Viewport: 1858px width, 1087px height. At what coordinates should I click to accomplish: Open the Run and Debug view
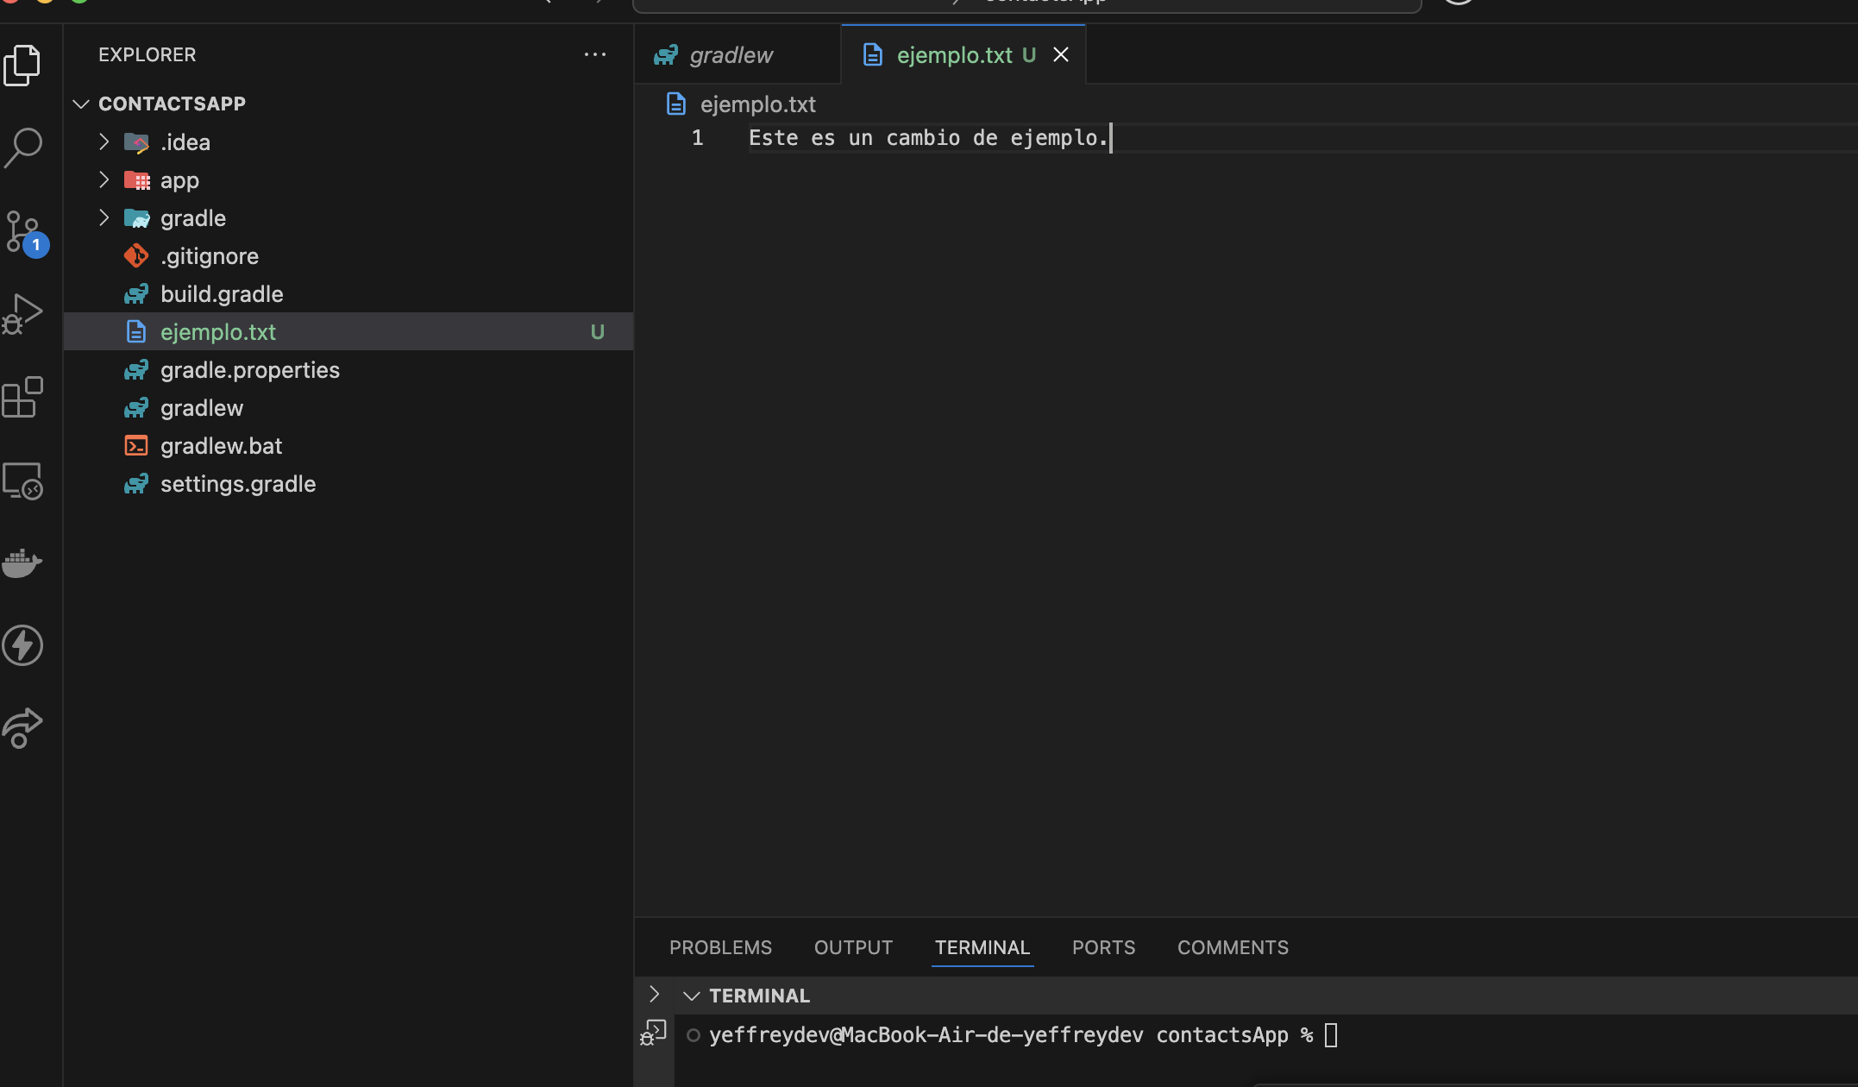pyautogui.click(x=23, y=313)
